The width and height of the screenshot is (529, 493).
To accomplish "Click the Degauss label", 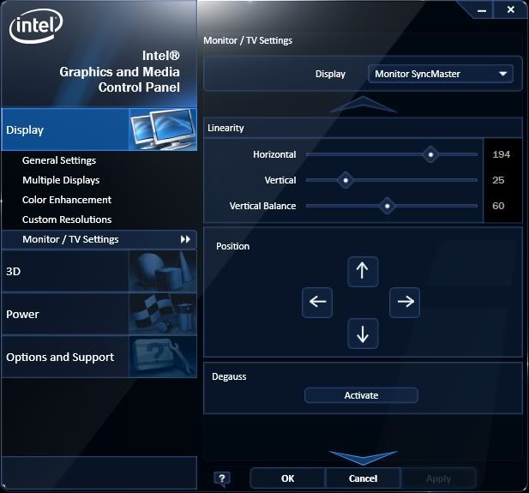I will tap(229, 376).
